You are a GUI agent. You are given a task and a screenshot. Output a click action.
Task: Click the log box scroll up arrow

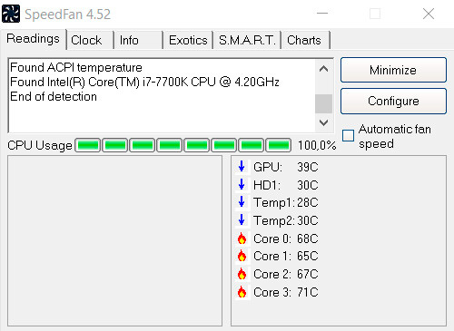(323, 69)
